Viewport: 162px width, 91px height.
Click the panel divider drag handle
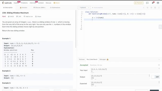pos(77,43)
